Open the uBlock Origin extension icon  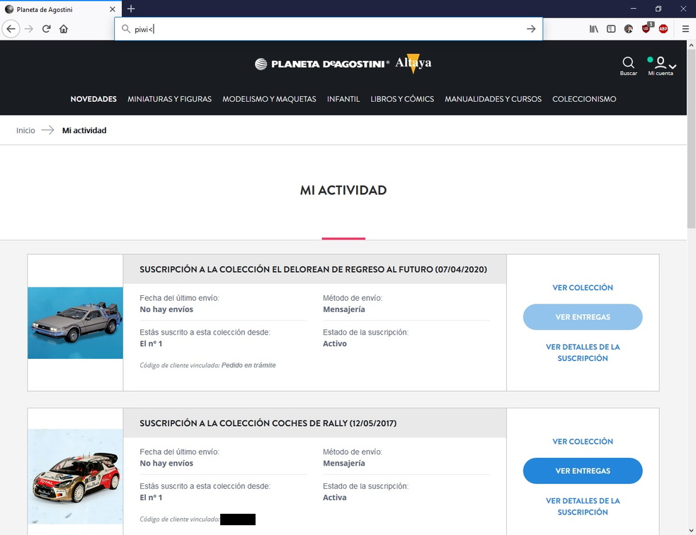(x=646, y=29)
